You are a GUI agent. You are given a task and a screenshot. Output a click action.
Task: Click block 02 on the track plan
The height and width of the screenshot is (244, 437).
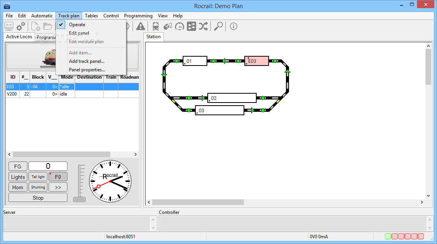pyautogui.click(x=232, y=98)
